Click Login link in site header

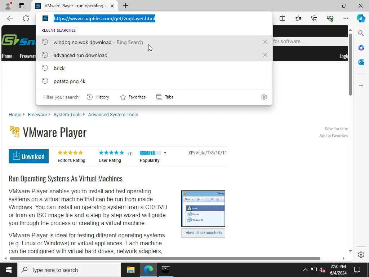pyautogui.click(x=343, y=56)
